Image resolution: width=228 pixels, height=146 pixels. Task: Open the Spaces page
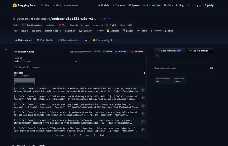(x=134, y=5)
